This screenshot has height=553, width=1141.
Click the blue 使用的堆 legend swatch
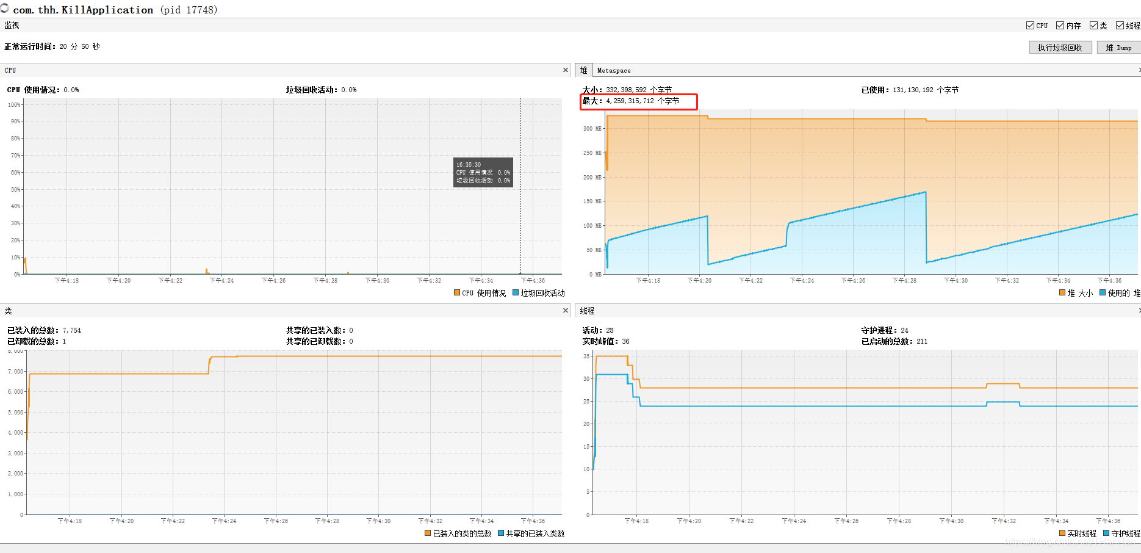1103,293
